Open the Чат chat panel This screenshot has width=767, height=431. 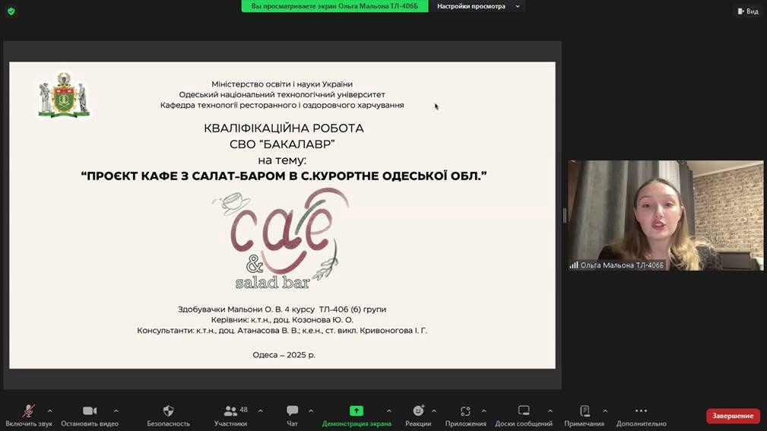pyautogui.click(x=292, y=415)
